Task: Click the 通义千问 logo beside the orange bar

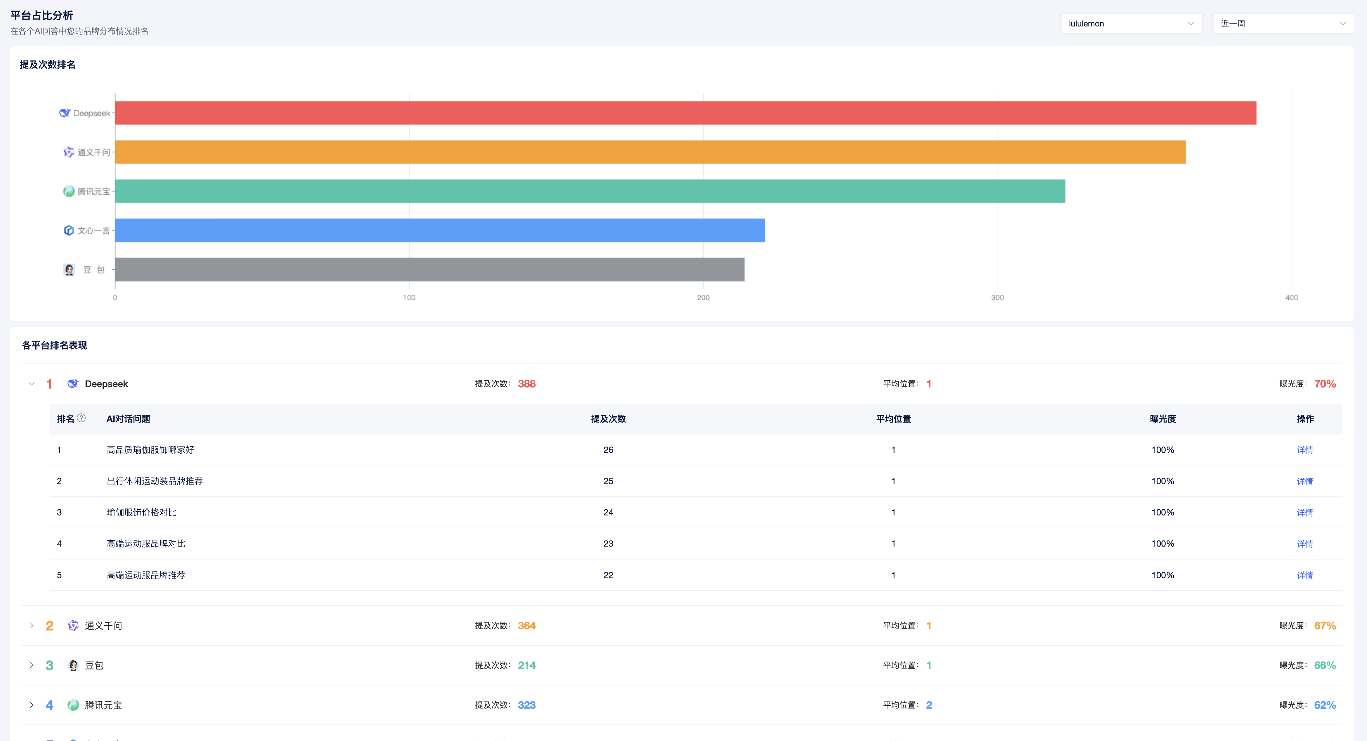Action: click(68, 152)
